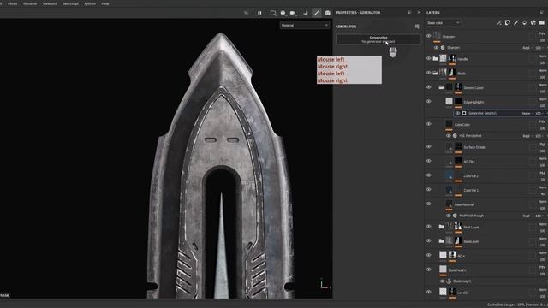Click the add mask icon in the Layers toolbar
Viewport: 548px width, 308px height.
(x=508, y=23)
